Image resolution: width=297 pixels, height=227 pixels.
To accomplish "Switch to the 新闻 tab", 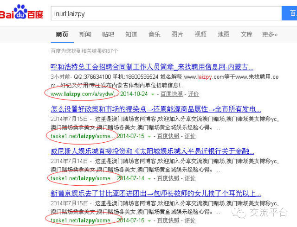I will (85, 34).
